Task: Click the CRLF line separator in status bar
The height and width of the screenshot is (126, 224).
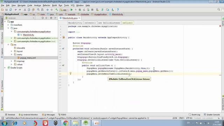Action: [181, 118]
